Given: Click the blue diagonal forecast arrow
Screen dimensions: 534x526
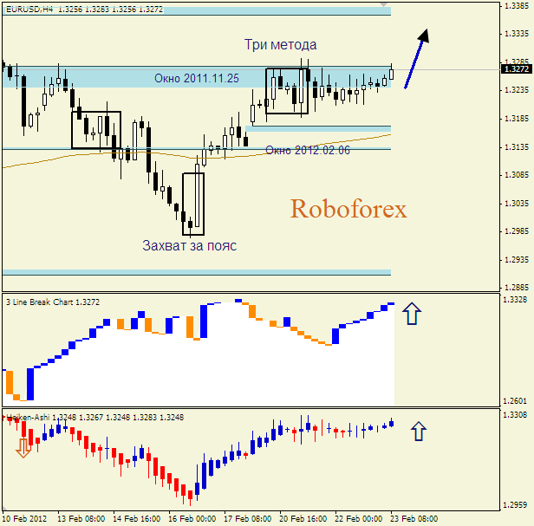Looking at the screenshot, I should coord(415,59).
